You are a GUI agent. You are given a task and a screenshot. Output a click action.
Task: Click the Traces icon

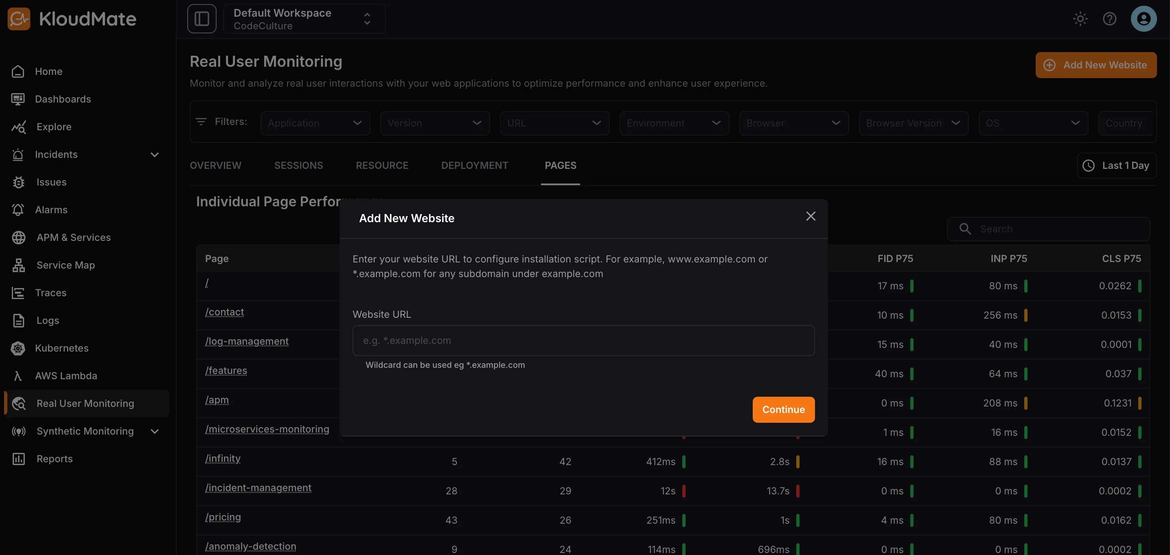coord(18,293)
